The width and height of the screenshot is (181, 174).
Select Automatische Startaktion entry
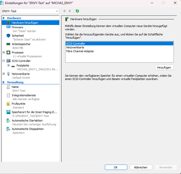pos(27,121)
